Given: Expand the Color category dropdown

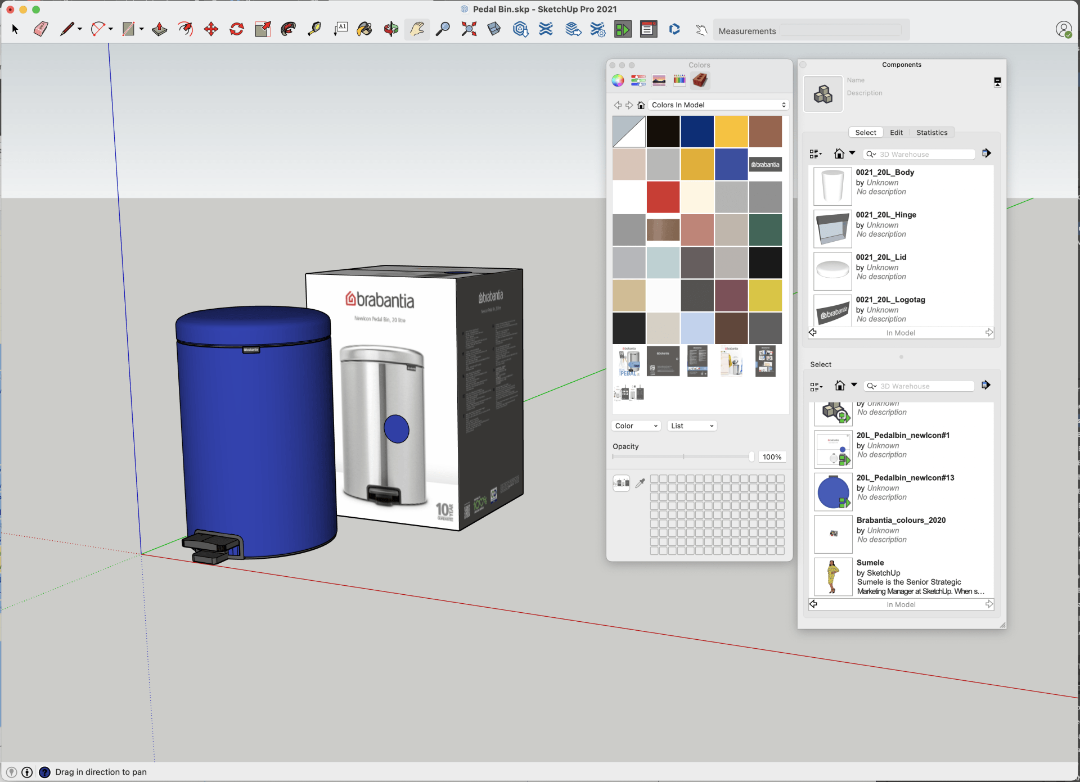Looking at the screenshot, I should pyautogui.click(x=636, y=426).
